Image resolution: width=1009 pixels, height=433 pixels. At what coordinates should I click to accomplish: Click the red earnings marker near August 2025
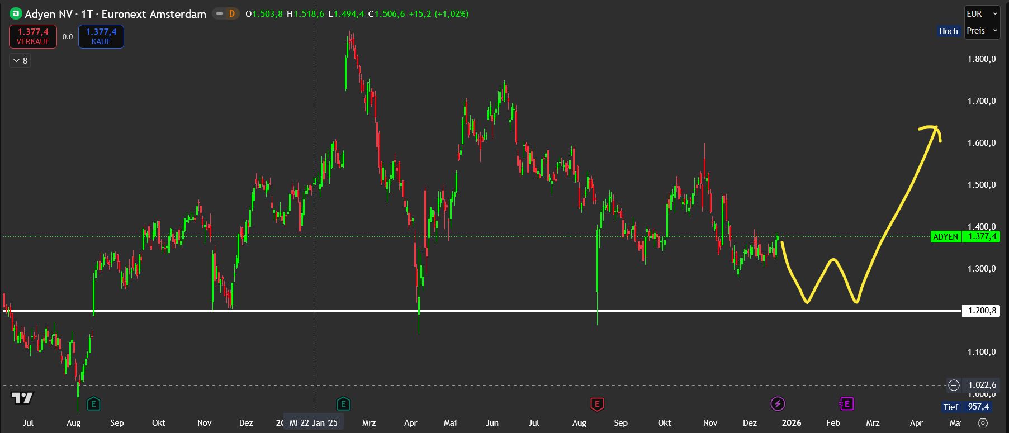(597, 403)
